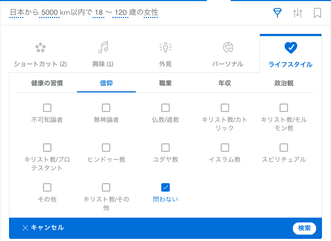The image size is (331, 241).
Task: Select the 興味 music note tab
Action: [x=103, y=53]
